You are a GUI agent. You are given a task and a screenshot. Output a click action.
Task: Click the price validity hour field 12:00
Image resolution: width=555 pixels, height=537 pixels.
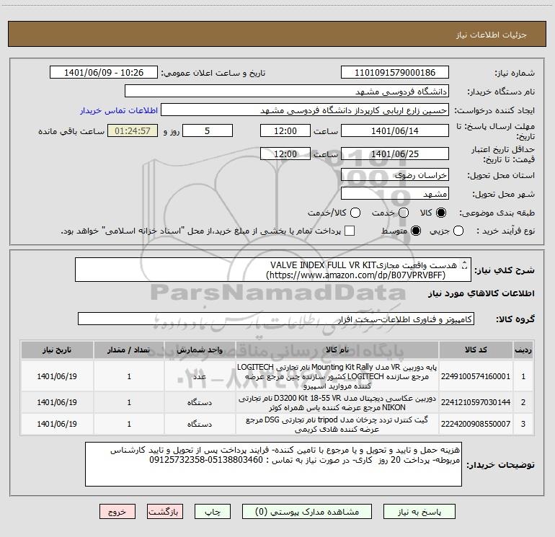click(285, 154)
